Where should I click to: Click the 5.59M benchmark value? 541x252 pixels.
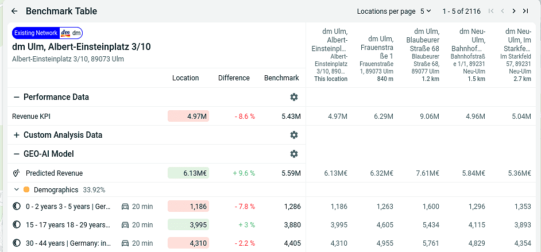[x=291, y=173]
